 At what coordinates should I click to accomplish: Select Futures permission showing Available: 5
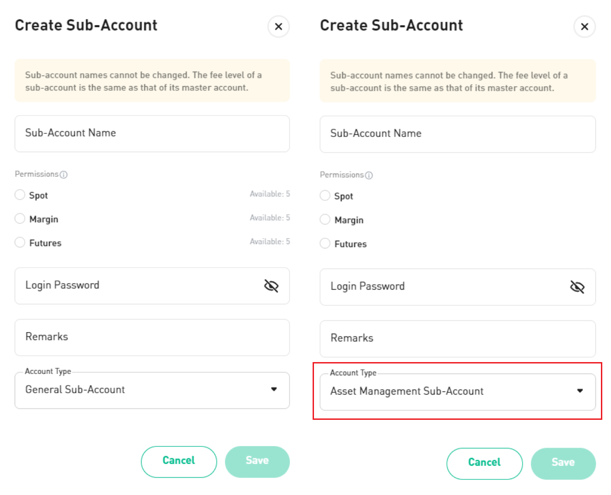[x=20, y=242]
